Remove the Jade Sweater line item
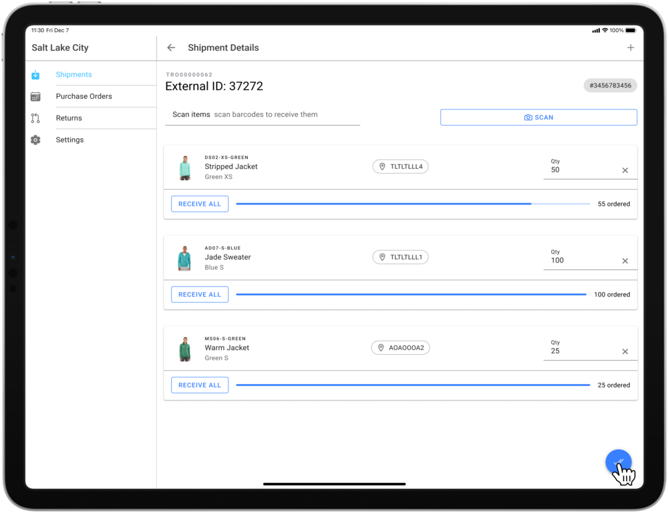This screenshot has height=513, width=668. point(625,261)
